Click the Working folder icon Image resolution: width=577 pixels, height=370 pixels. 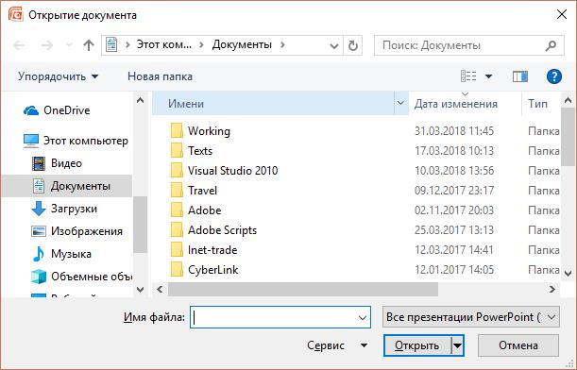coord(177,131)
